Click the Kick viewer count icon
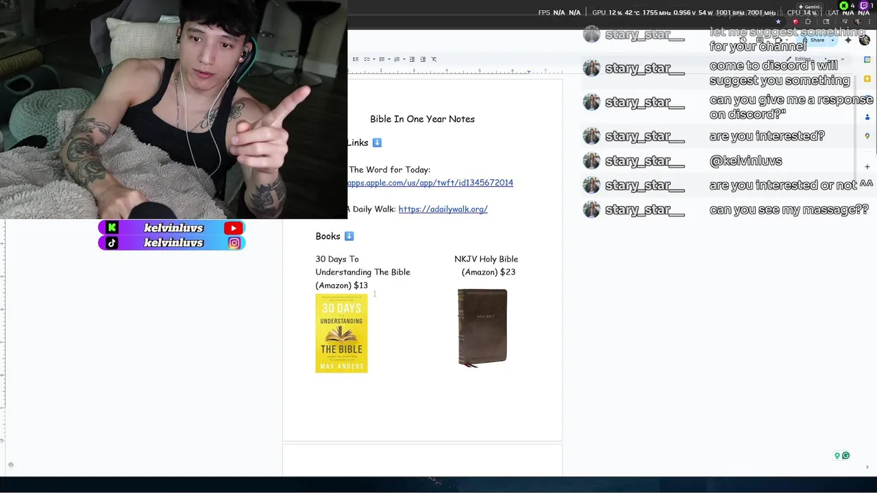 [844, 5]
